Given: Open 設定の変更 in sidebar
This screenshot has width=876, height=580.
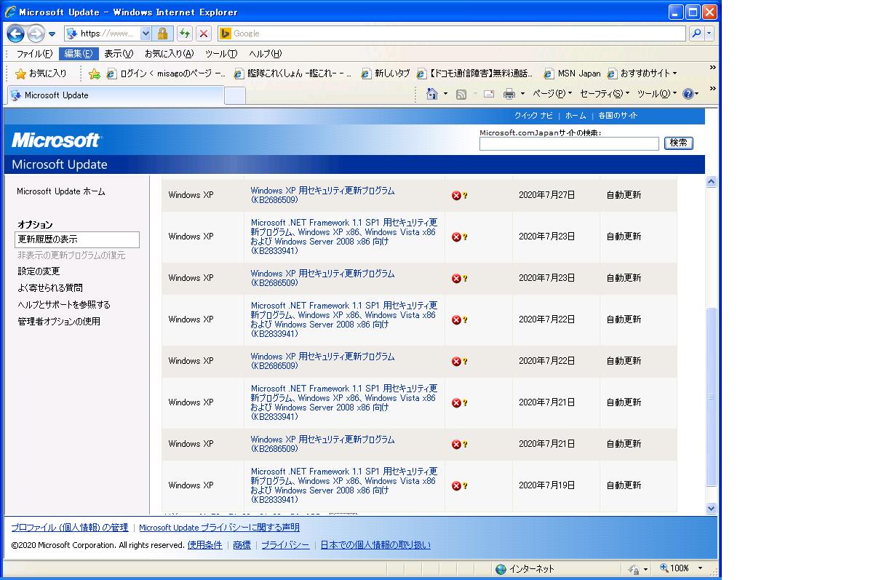Looking at the screenshot, I should (x=39, y=271).
